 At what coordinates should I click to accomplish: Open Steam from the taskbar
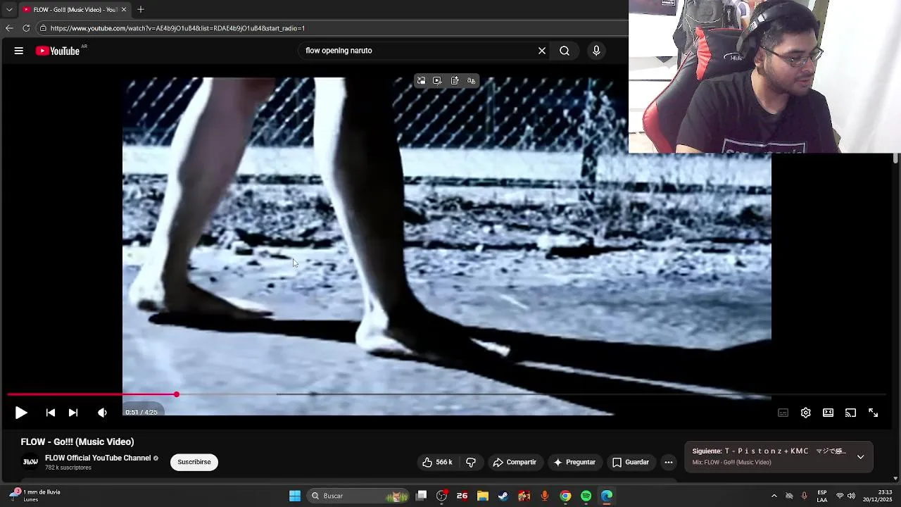[x=503, y=496]
